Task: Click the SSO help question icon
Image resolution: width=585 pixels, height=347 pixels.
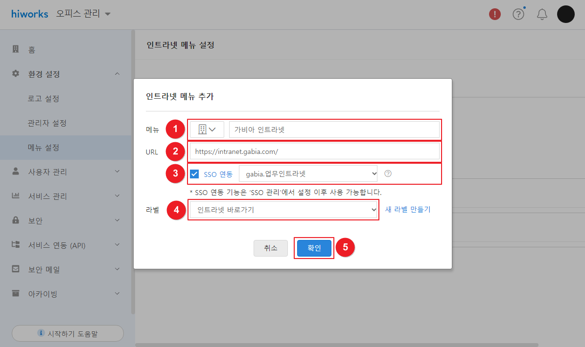Action: (x=388, y=173)
